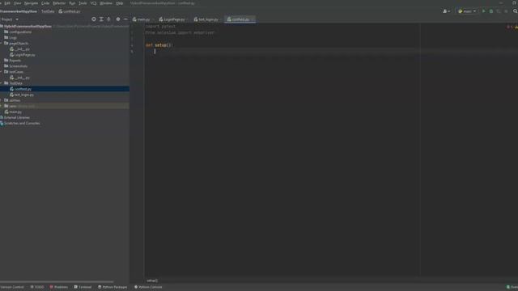
Task: Click the Expand All icon in Project panel
Action: pos(101,19)
